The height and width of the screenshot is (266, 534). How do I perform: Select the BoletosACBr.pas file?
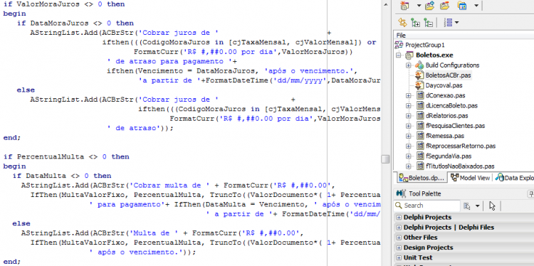click(x=448, y=75)
